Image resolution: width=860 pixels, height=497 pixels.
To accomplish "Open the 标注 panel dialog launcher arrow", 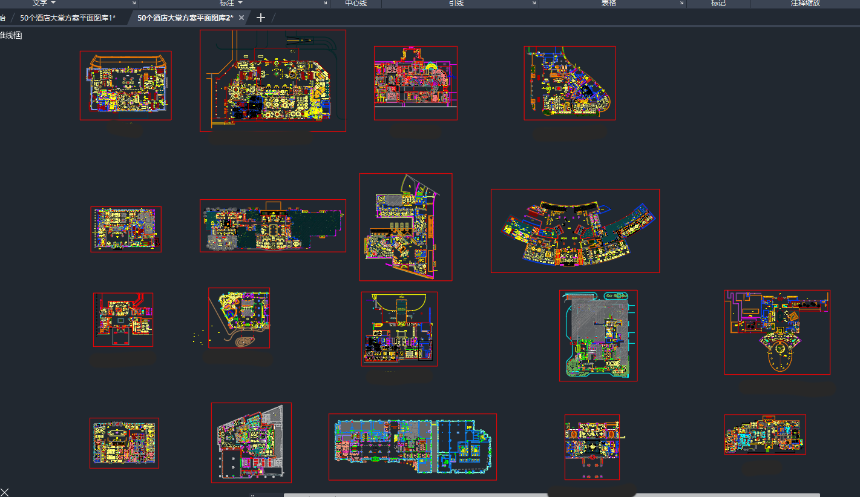I will click(326, 3).
